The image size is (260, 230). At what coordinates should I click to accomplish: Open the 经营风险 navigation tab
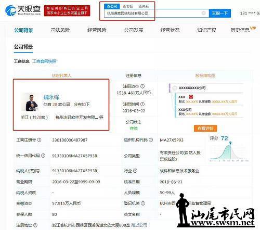[97, 30]
